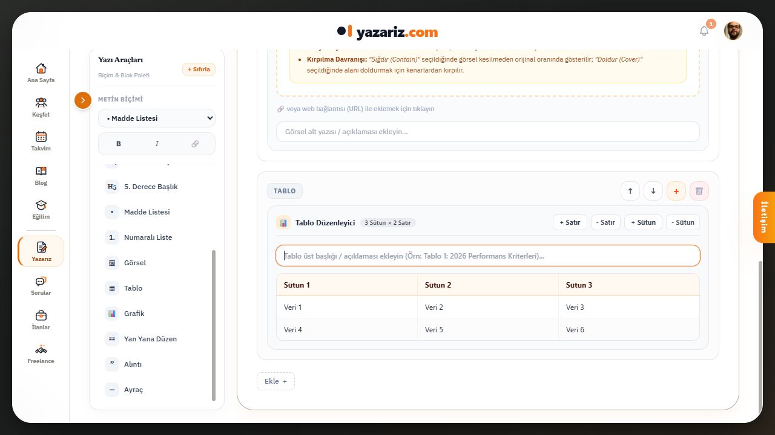The image size is (775, 435).
Task: Click the table title input field
Action: click(488, 256)
